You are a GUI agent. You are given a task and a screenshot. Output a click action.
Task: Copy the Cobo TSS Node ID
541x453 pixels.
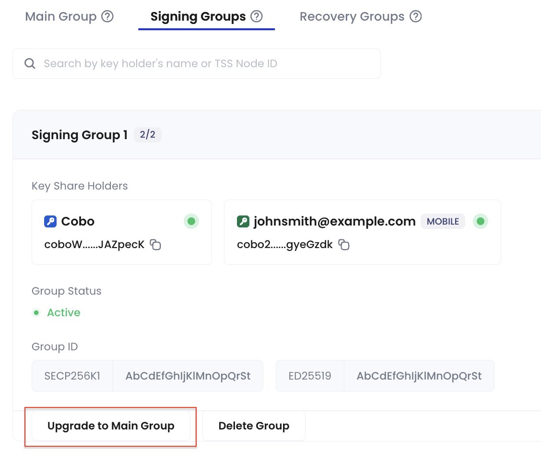pyautogui.click(x=155, y=244)
